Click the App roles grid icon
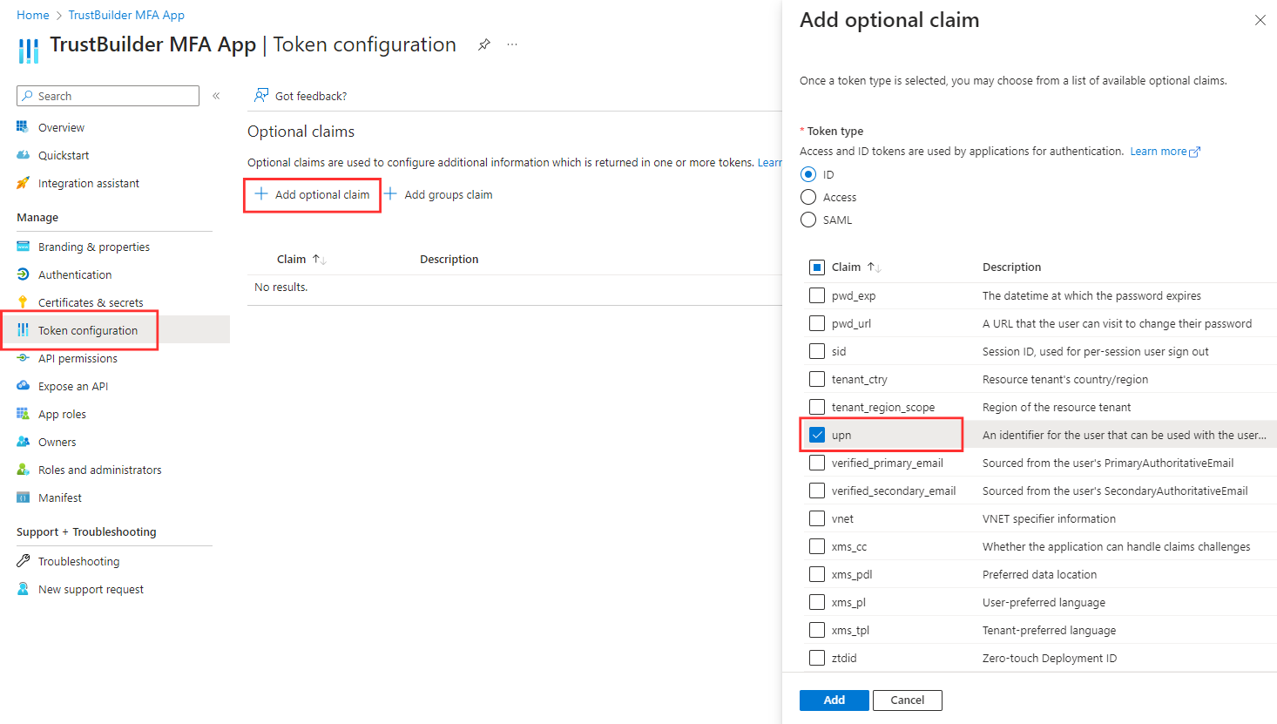 pos(23,414)
